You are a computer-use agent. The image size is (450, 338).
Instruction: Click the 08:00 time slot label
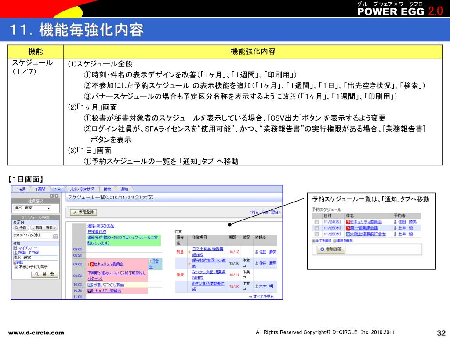pos(77,249)
